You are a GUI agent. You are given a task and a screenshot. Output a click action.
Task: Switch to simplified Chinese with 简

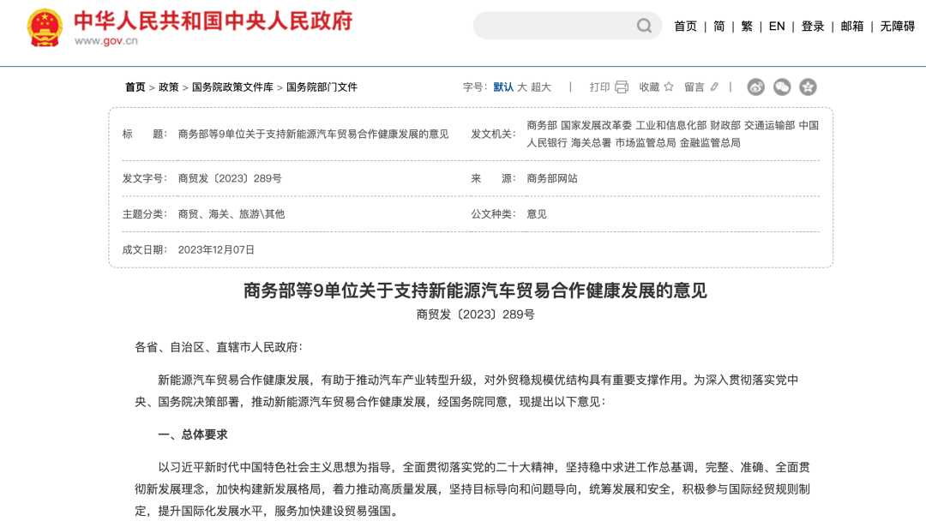pos(718,26)
